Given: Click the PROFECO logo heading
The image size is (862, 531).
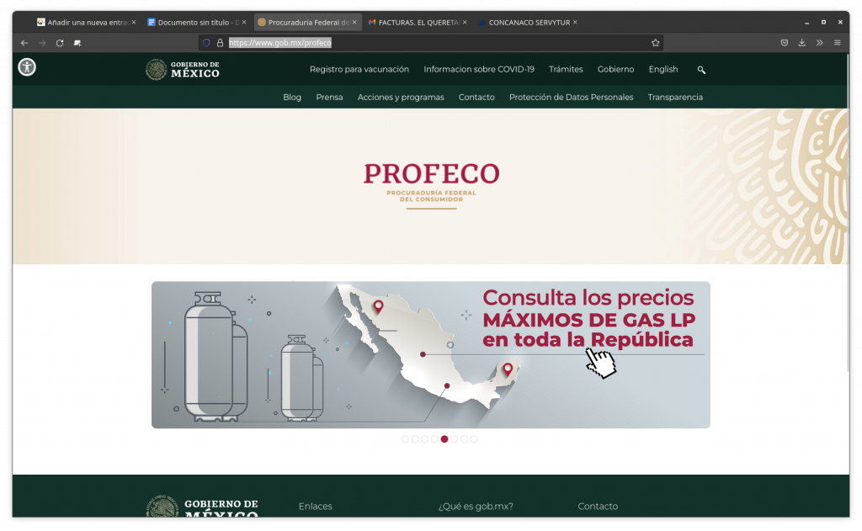Looking at the screenshot, I should pyautogui.click(x=432, y=185).
